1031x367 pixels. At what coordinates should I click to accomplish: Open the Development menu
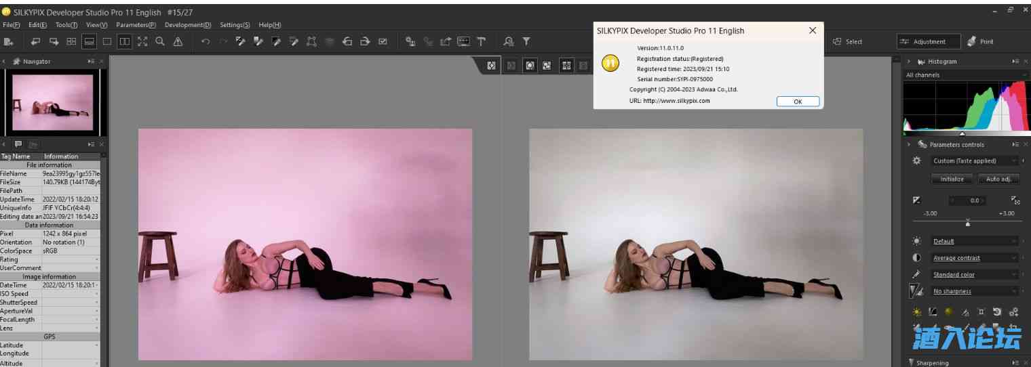pyautogui.click(x=188, y=25)
